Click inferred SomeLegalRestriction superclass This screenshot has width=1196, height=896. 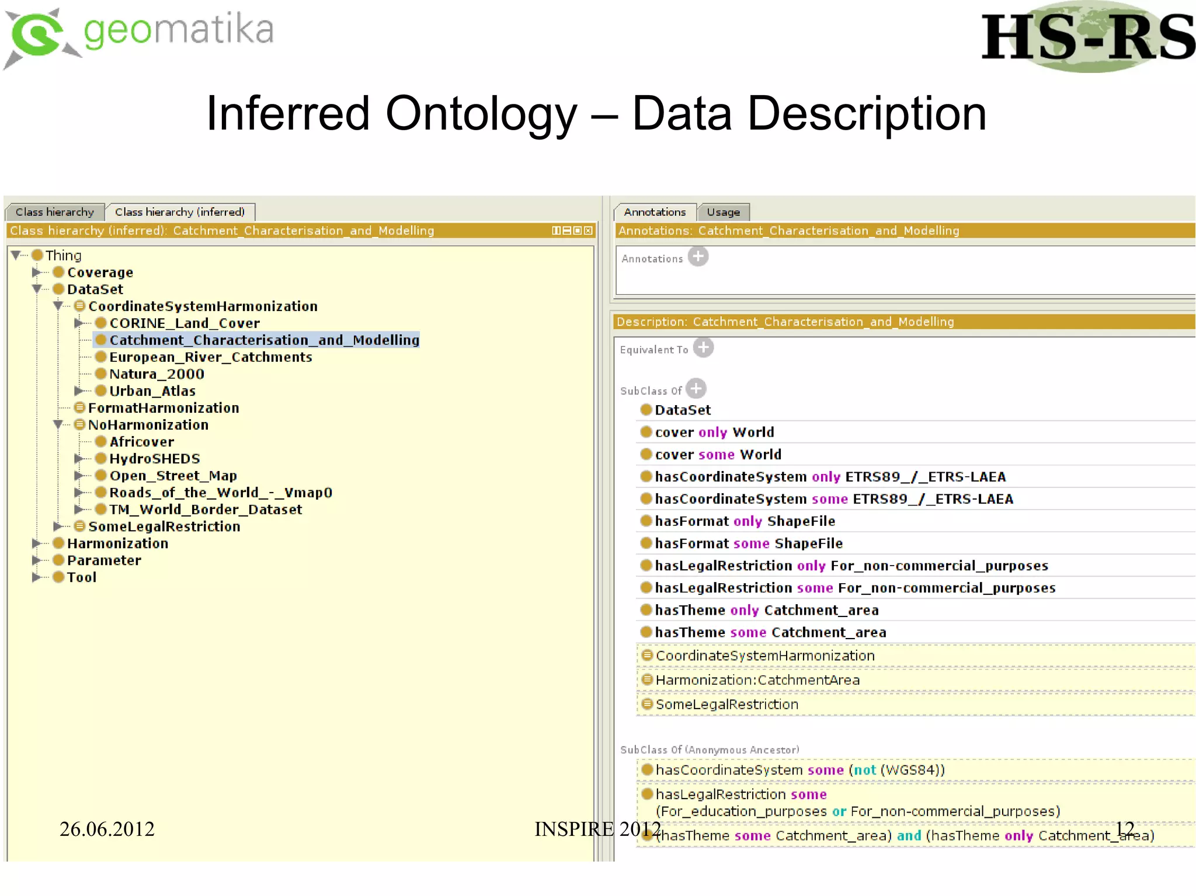click(916, 704)
